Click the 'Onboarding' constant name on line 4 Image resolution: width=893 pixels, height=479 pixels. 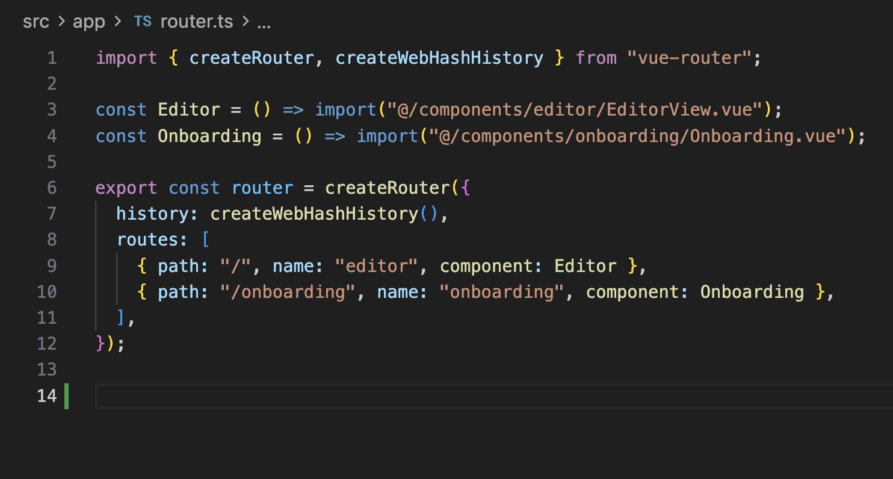209,136
